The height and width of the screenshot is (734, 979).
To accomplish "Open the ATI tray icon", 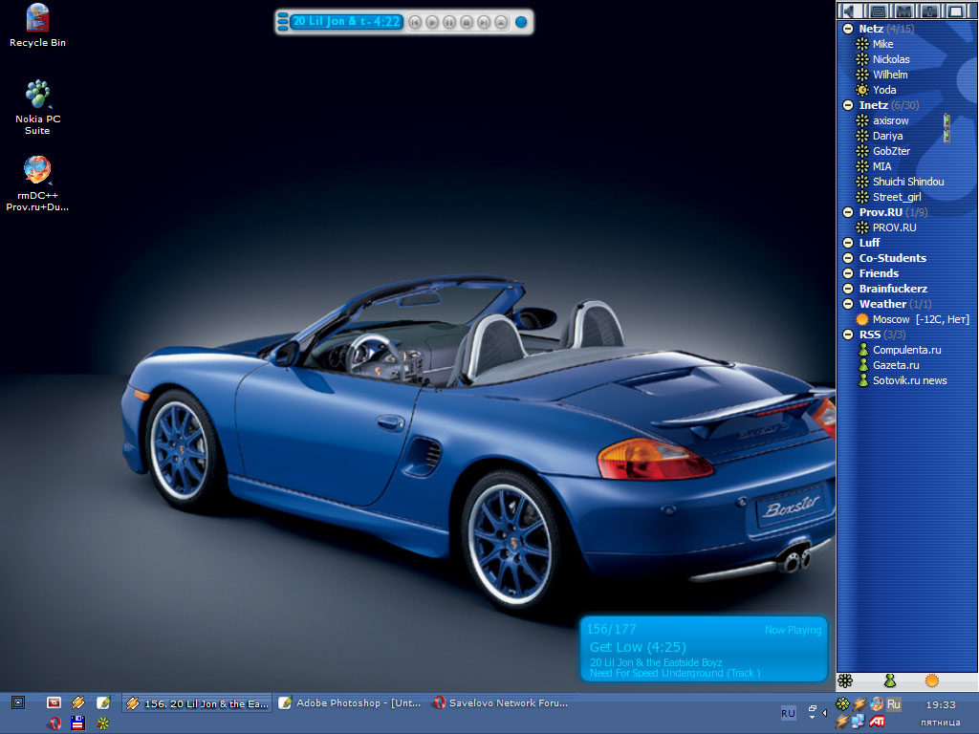I will (x=877, y=723).
